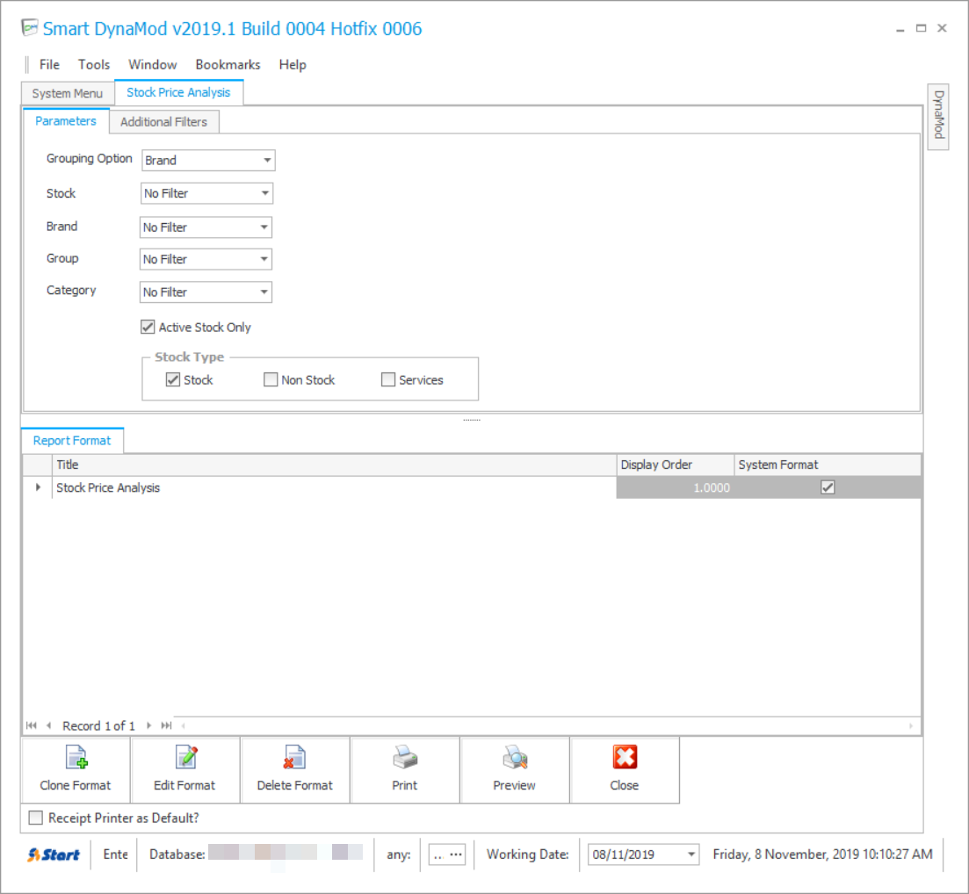Open the Tools menu
Image resolution: width=969 pixels, height=894 pixels.
94,64
